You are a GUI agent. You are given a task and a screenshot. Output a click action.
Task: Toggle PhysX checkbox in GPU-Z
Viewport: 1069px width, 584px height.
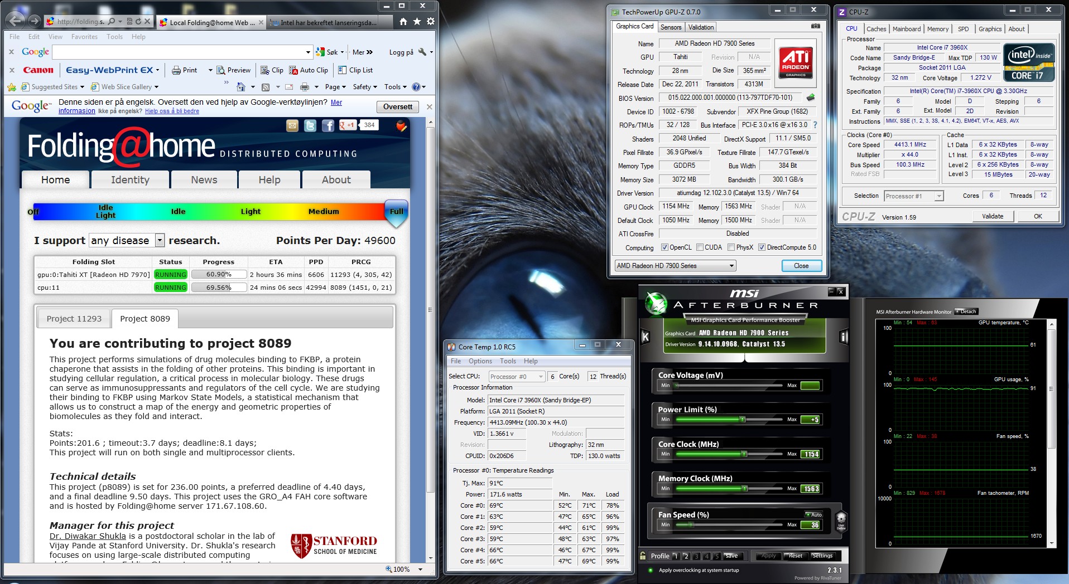coord(731,247)
